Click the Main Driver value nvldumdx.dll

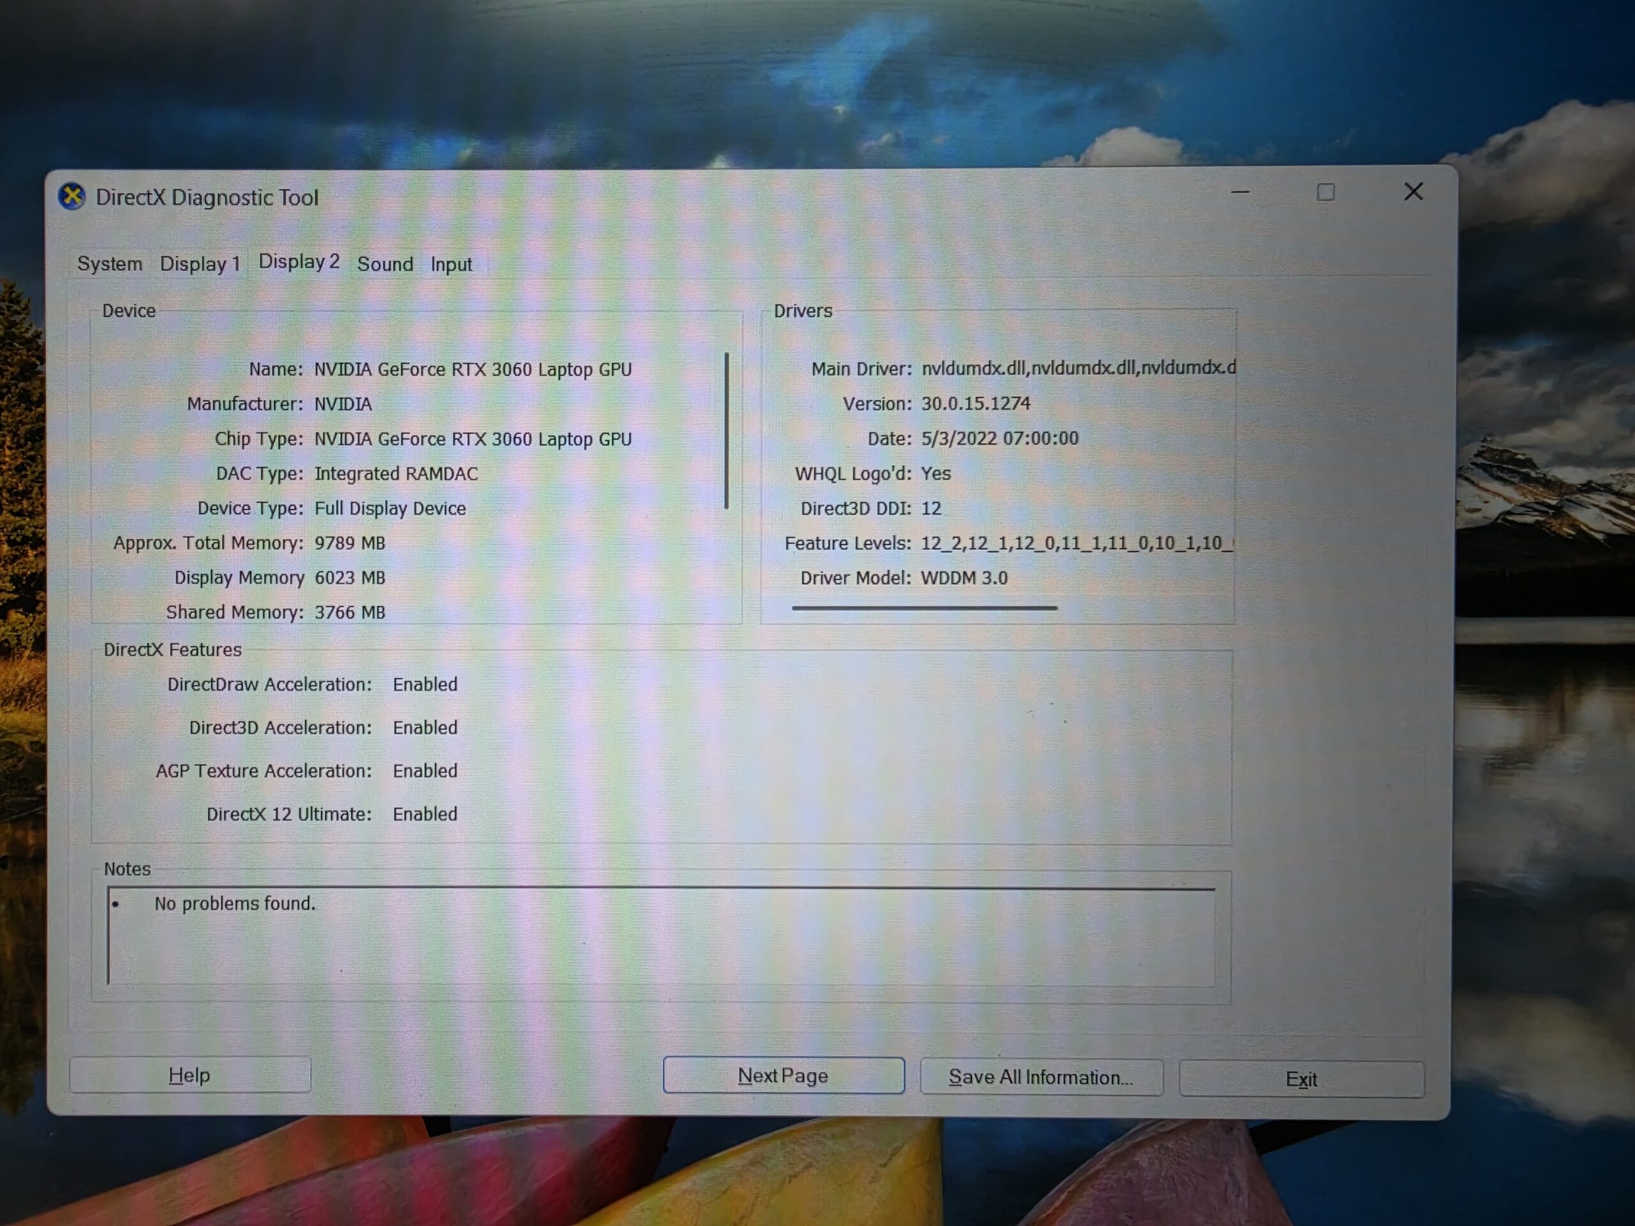1077,368
